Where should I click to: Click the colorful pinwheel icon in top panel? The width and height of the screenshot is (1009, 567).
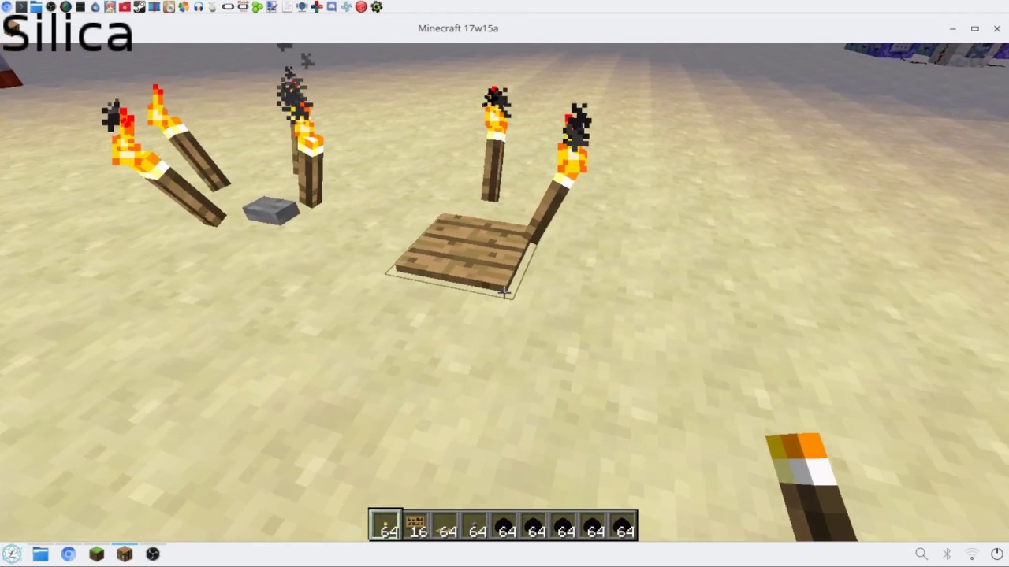184,6
